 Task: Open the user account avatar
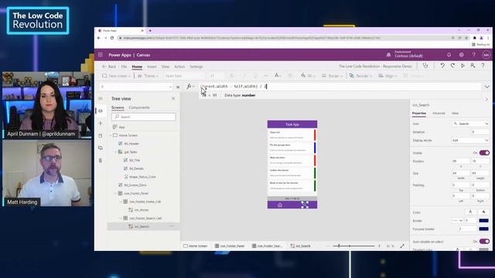(486, 55)
